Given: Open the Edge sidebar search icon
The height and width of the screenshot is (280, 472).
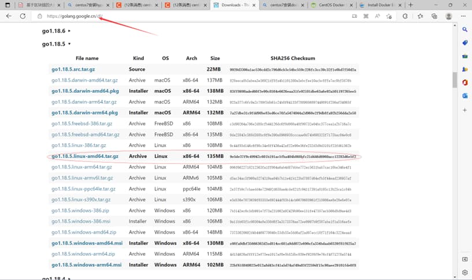Looking at the screenshot, I should (464, 29).
